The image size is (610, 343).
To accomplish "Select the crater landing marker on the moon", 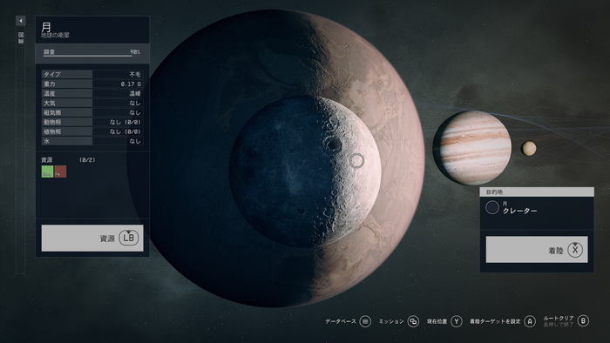I will pos(356,160).
